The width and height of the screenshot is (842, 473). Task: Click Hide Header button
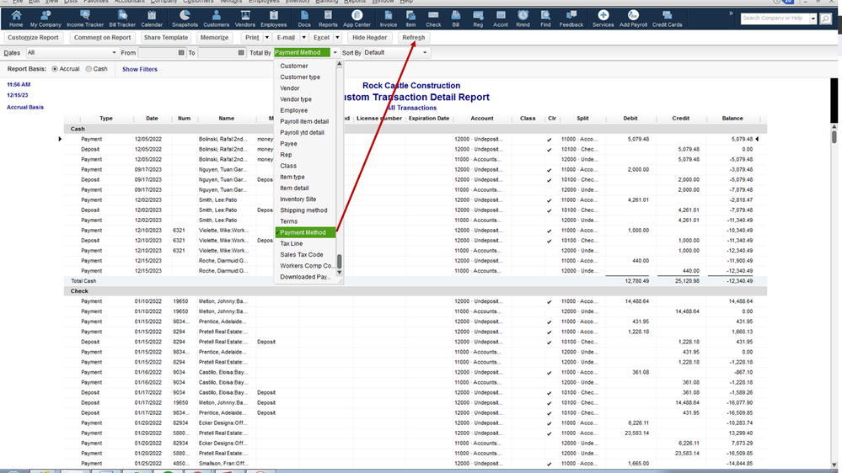click(369, 38)
